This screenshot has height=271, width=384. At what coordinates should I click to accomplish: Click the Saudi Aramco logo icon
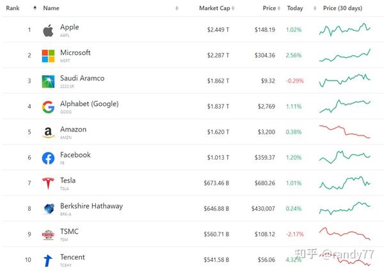click(48, 81)
